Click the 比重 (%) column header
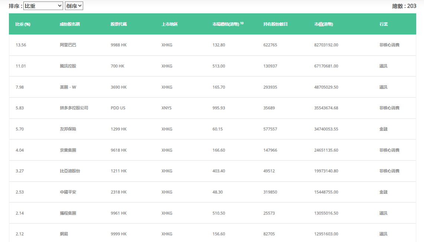424x242 pixels. pos(23,24)
